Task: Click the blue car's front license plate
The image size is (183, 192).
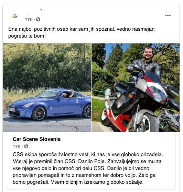Action: [12, 110]
